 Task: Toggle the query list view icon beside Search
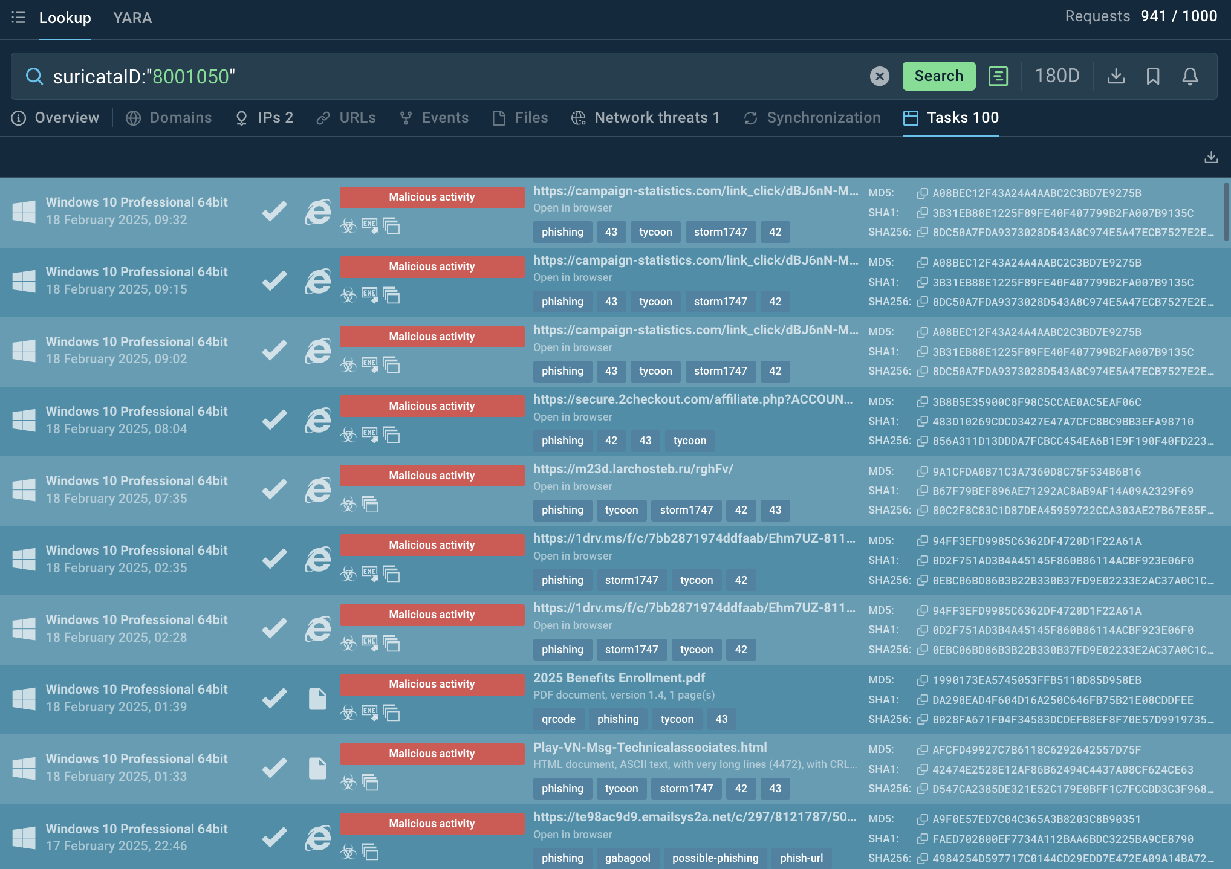point(998,76)
